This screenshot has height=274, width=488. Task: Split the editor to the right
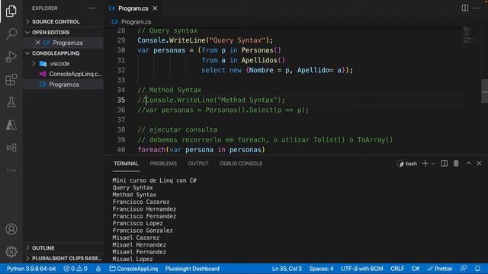464,8
